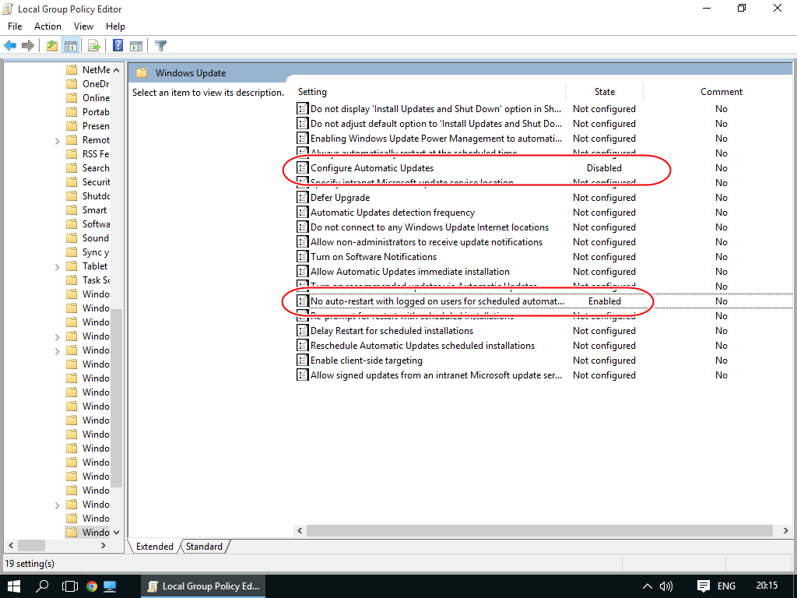
Task: Open Help via blue question mark icon
Action: coord(118,46)
